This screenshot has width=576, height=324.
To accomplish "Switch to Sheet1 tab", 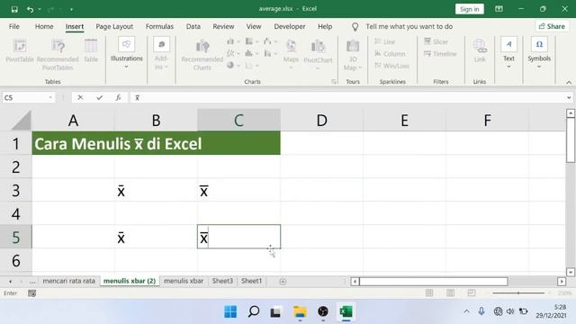I will point(251,281).
